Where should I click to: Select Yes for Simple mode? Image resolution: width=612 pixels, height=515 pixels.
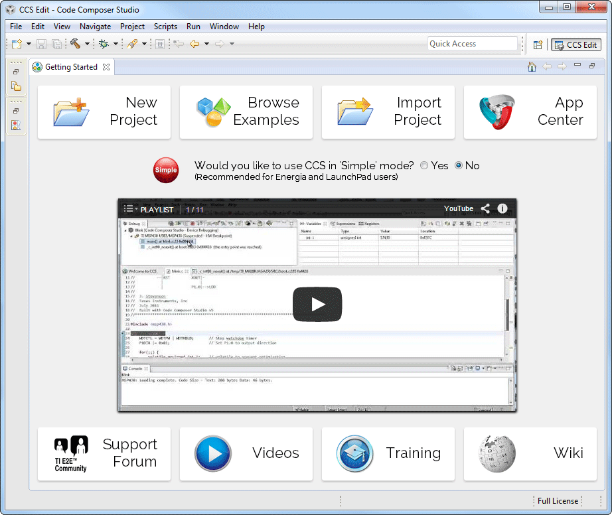tap(424, 166)
